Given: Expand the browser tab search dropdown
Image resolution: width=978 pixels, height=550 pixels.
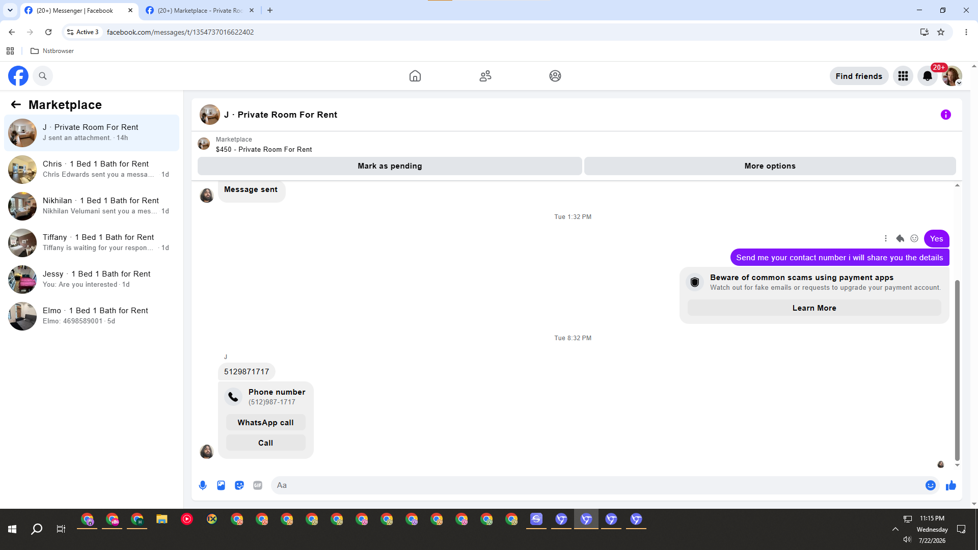Looking at the screenshot, I should [10, 10].
